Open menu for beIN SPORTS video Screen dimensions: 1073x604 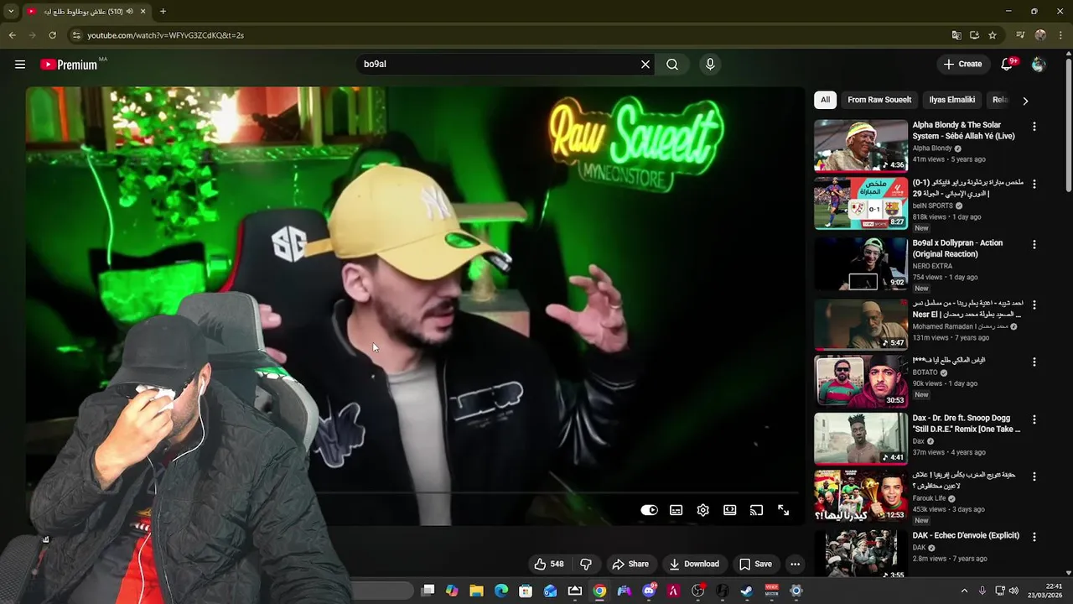[x=1034, y=184]
